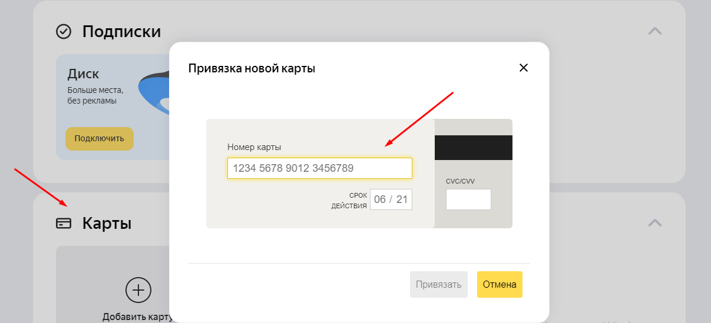The height and width of the screenshot is (323, 711).
Task: Click the CVC/CVV input box
Action: (x=468, y=199)
